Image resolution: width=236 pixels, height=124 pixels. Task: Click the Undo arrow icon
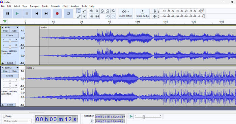(108, 16)
